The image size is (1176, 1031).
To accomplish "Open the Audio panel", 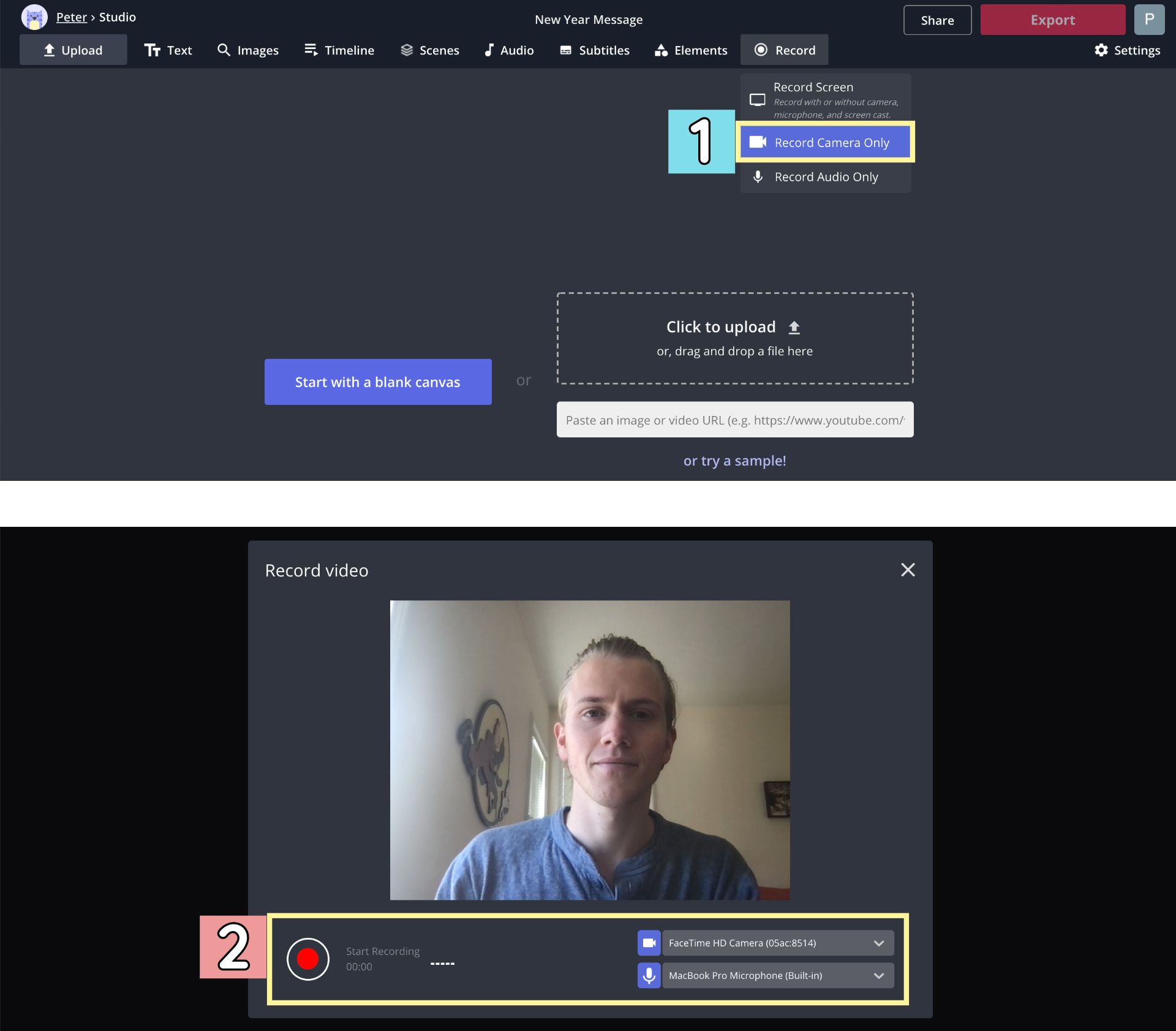I will [508, 50].
